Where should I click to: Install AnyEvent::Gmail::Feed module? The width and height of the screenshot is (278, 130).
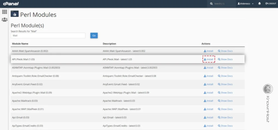pyautogui.click(x=208, y=84)
